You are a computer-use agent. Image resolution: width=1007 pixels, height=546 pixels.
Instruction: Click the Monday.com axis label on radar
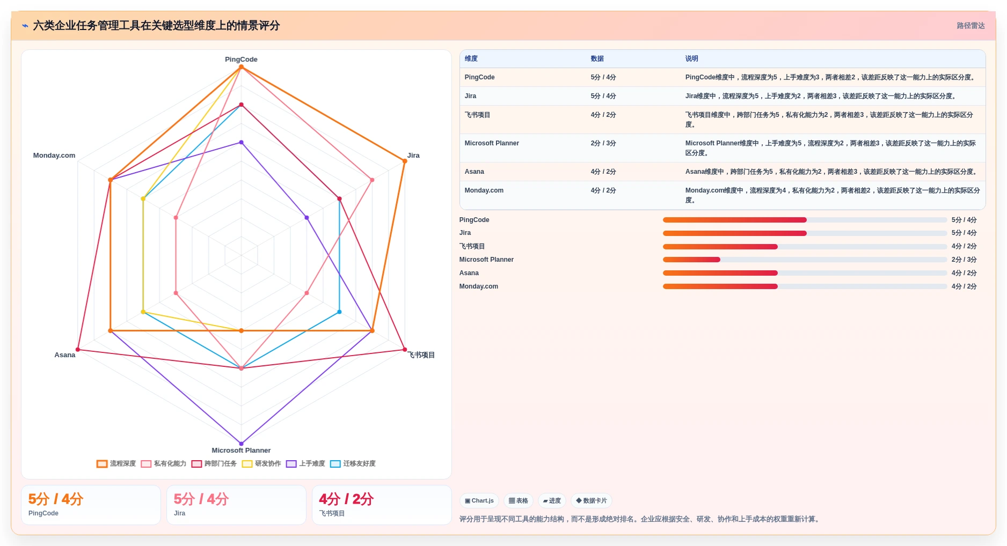pos(54,156)
